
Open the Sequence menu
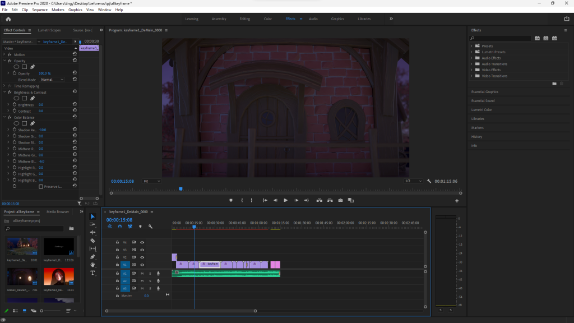tap(40, 10)
